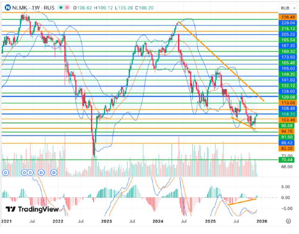The width and height of the screenshot is (299, 234).
Task: Select the green 70.44 price label
Action: [288, 160]
